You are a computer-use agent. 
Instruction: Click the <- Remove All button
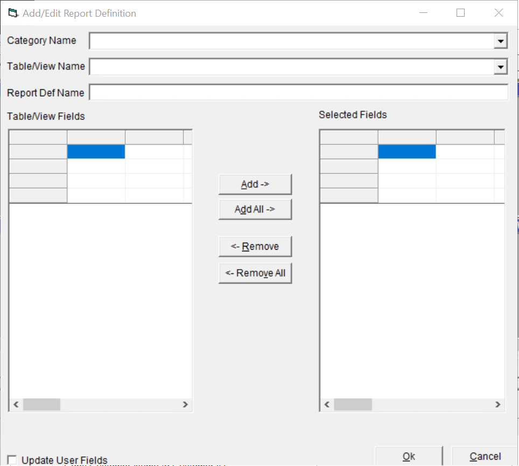coord(255,273)
